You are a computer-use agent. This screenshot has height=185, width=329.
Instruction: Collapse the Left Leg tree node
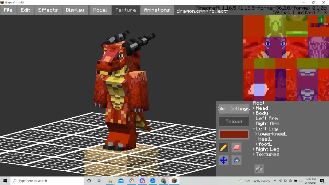(x=254, y=129)
